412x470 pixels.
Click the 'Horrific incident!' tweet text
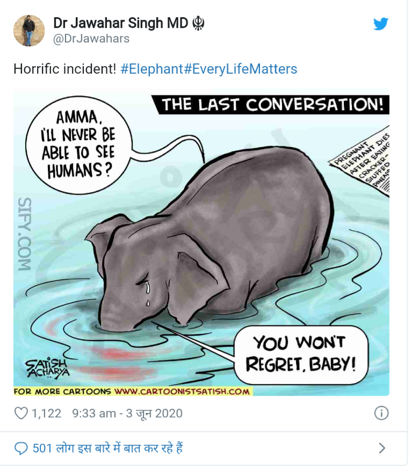65,69
